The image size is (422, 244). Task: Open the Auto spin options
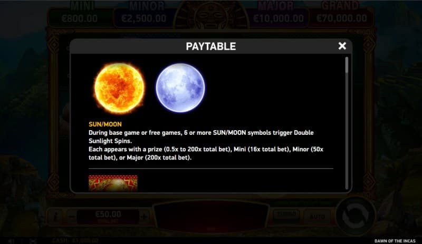point(317,217)
